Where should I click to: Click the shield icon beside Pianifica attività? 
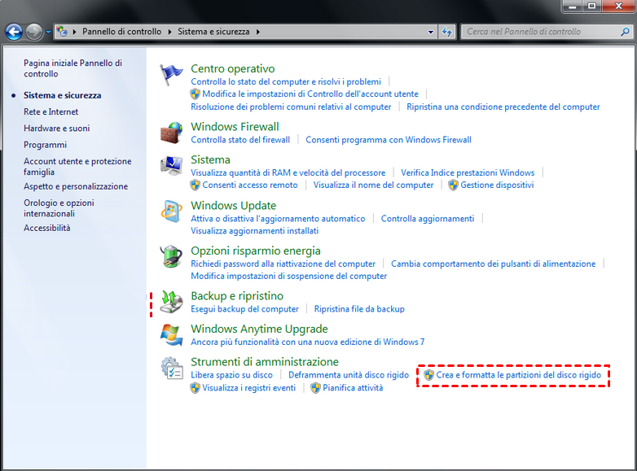click(x=315, y=388)
